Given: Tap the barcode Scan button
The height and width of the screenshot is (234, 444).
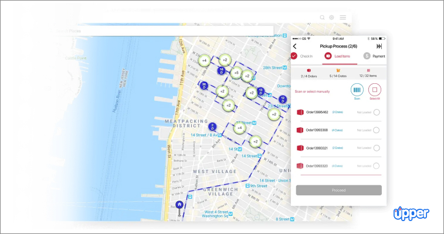Looking at the screenshot, I should point(357,90).
